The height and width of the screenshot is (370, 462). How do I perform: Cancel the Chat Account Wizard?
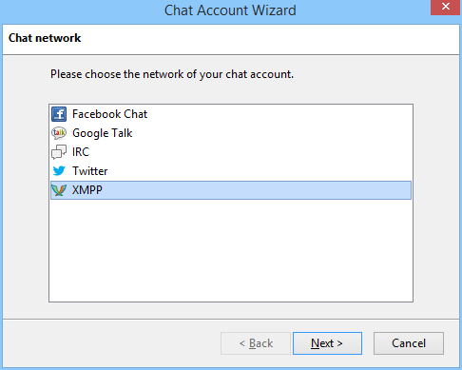(x=409, y=343)
